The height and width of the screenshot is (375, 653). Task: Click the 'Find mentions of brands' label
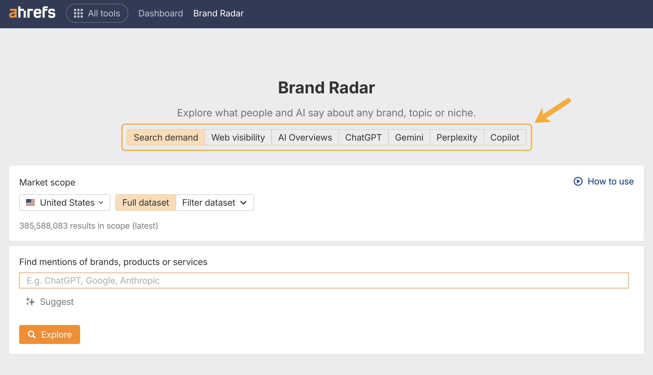113,262
